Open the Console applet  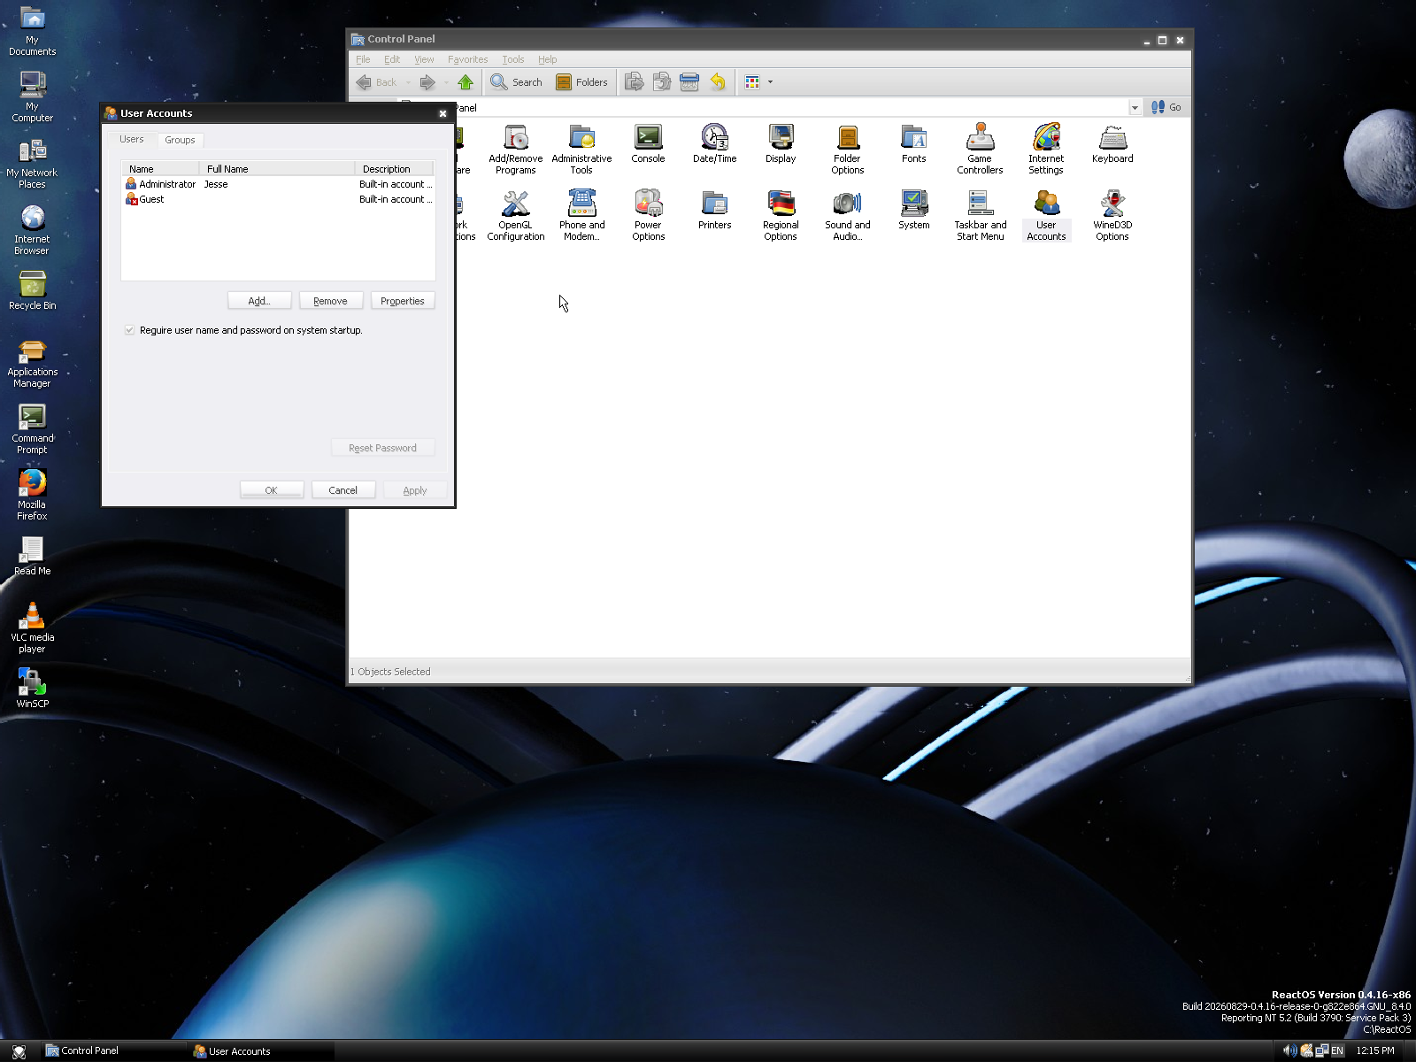648,142
